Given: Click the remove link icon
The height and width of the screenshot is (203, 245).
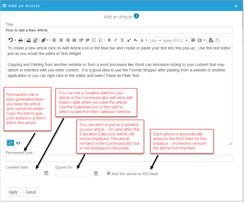Looking at the screenshot, I should [x=218, y=40].
